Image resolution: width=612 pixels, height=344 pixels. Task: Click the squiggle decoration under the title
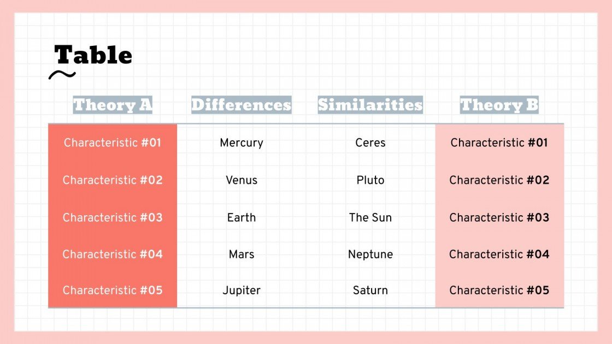[62, 75]
